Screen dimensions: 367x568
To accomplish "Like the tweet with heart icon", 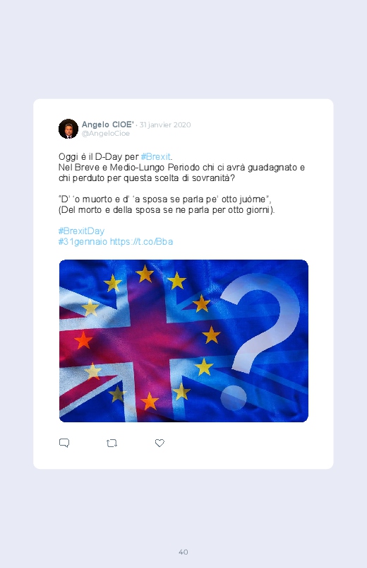I will 160,443.
